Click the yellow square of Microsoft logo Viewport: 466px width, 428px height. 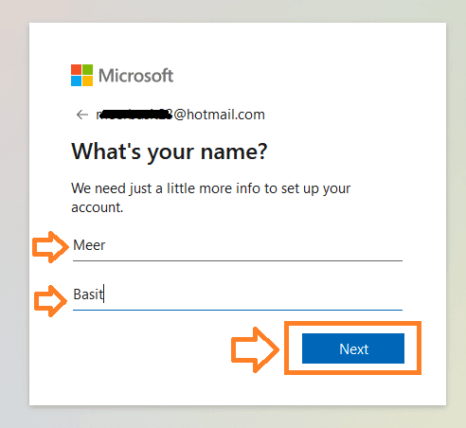(x=88, y=81)
